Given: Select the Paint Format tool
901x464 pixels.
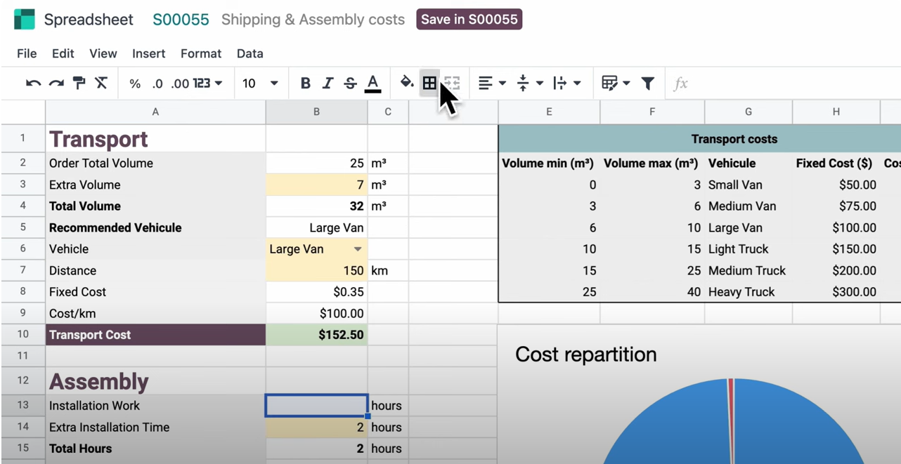Looking at the screenshot, I should click(x=79, y=83).
